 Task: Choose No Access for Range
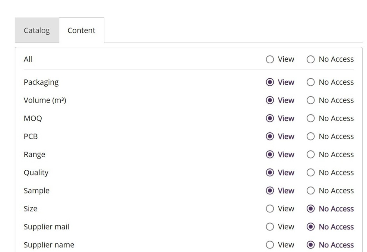tap(311, 155)
